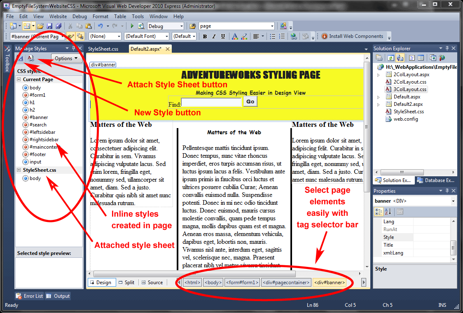Screen dimensions: 463x313
Task: Click the ASP.NET Configuration icon
Action: coord(442,58)
